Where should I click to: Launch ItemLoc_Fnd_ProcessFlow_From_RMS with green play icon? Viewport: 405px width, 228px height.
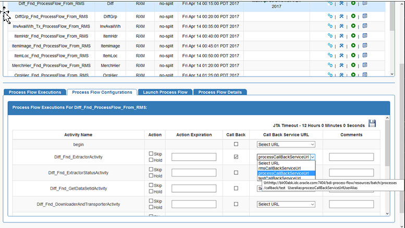pyautogui.click(x=353, y=55)
